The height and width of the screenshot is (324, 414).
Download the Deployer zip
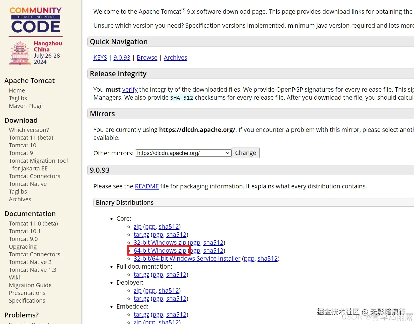(138, 291)
